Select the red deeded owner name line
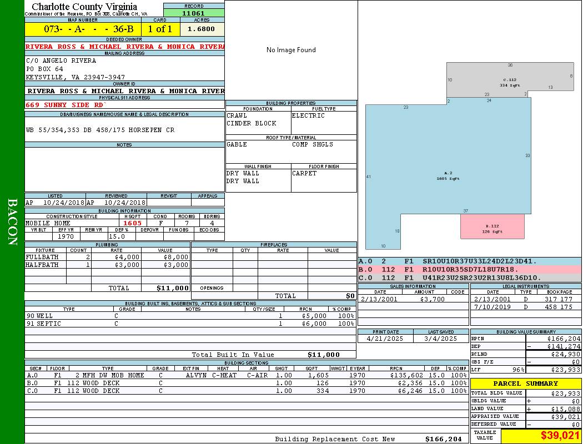The width and height of the screenshot is (583, 444). [x=124, y=47]
